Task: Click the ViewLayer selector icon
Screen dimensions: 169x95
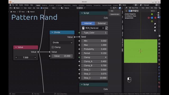Action: (141, 5)
